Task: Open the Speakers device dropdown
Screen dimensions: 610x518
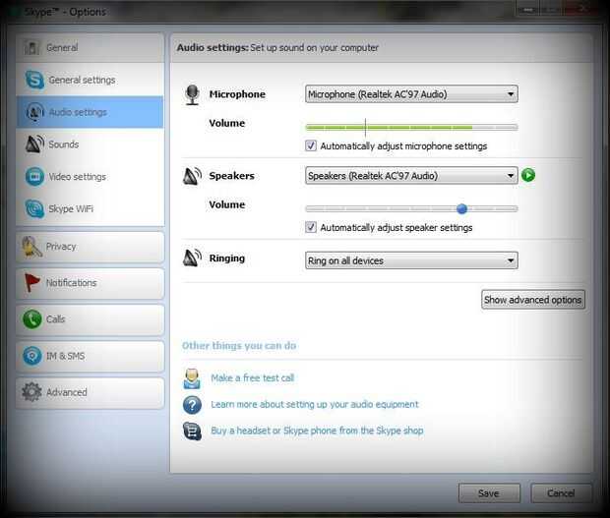Action: tap(411, 176)
